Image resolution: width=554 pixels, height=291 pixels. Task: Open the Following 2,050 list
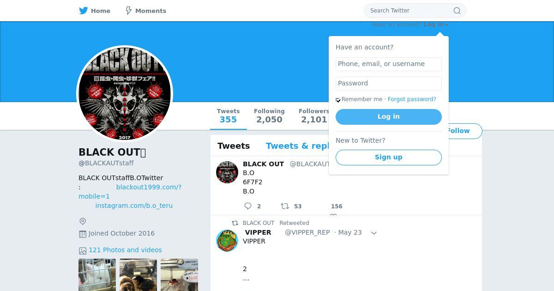coord(269,116)
